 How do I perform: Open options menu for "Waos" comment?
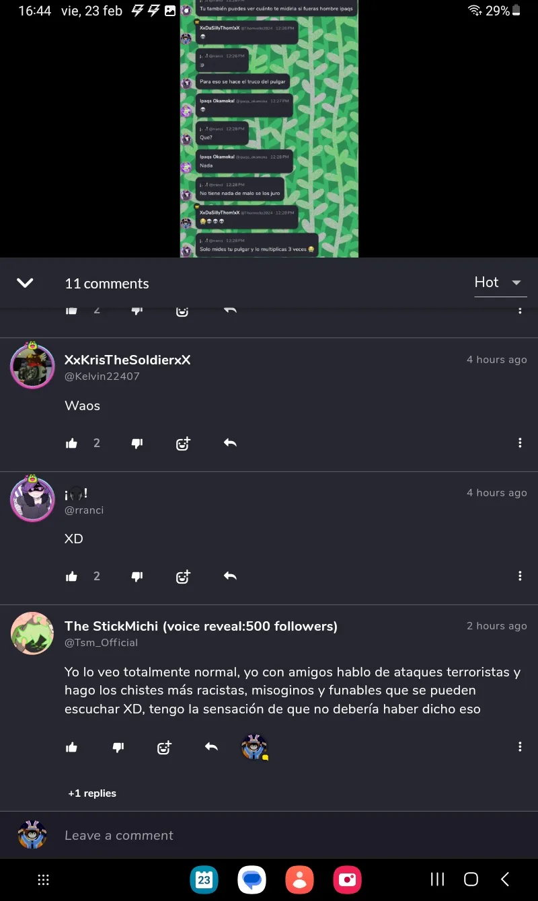520,443
